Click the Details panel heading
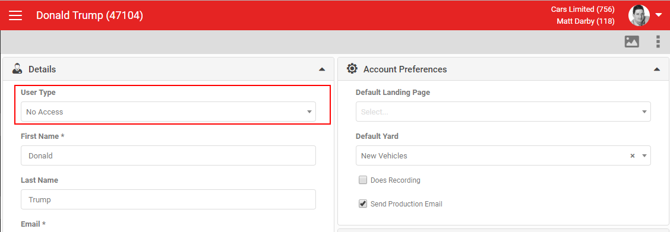Image resolution: width=670 pixels, height=232 pixels. (42, 69)
